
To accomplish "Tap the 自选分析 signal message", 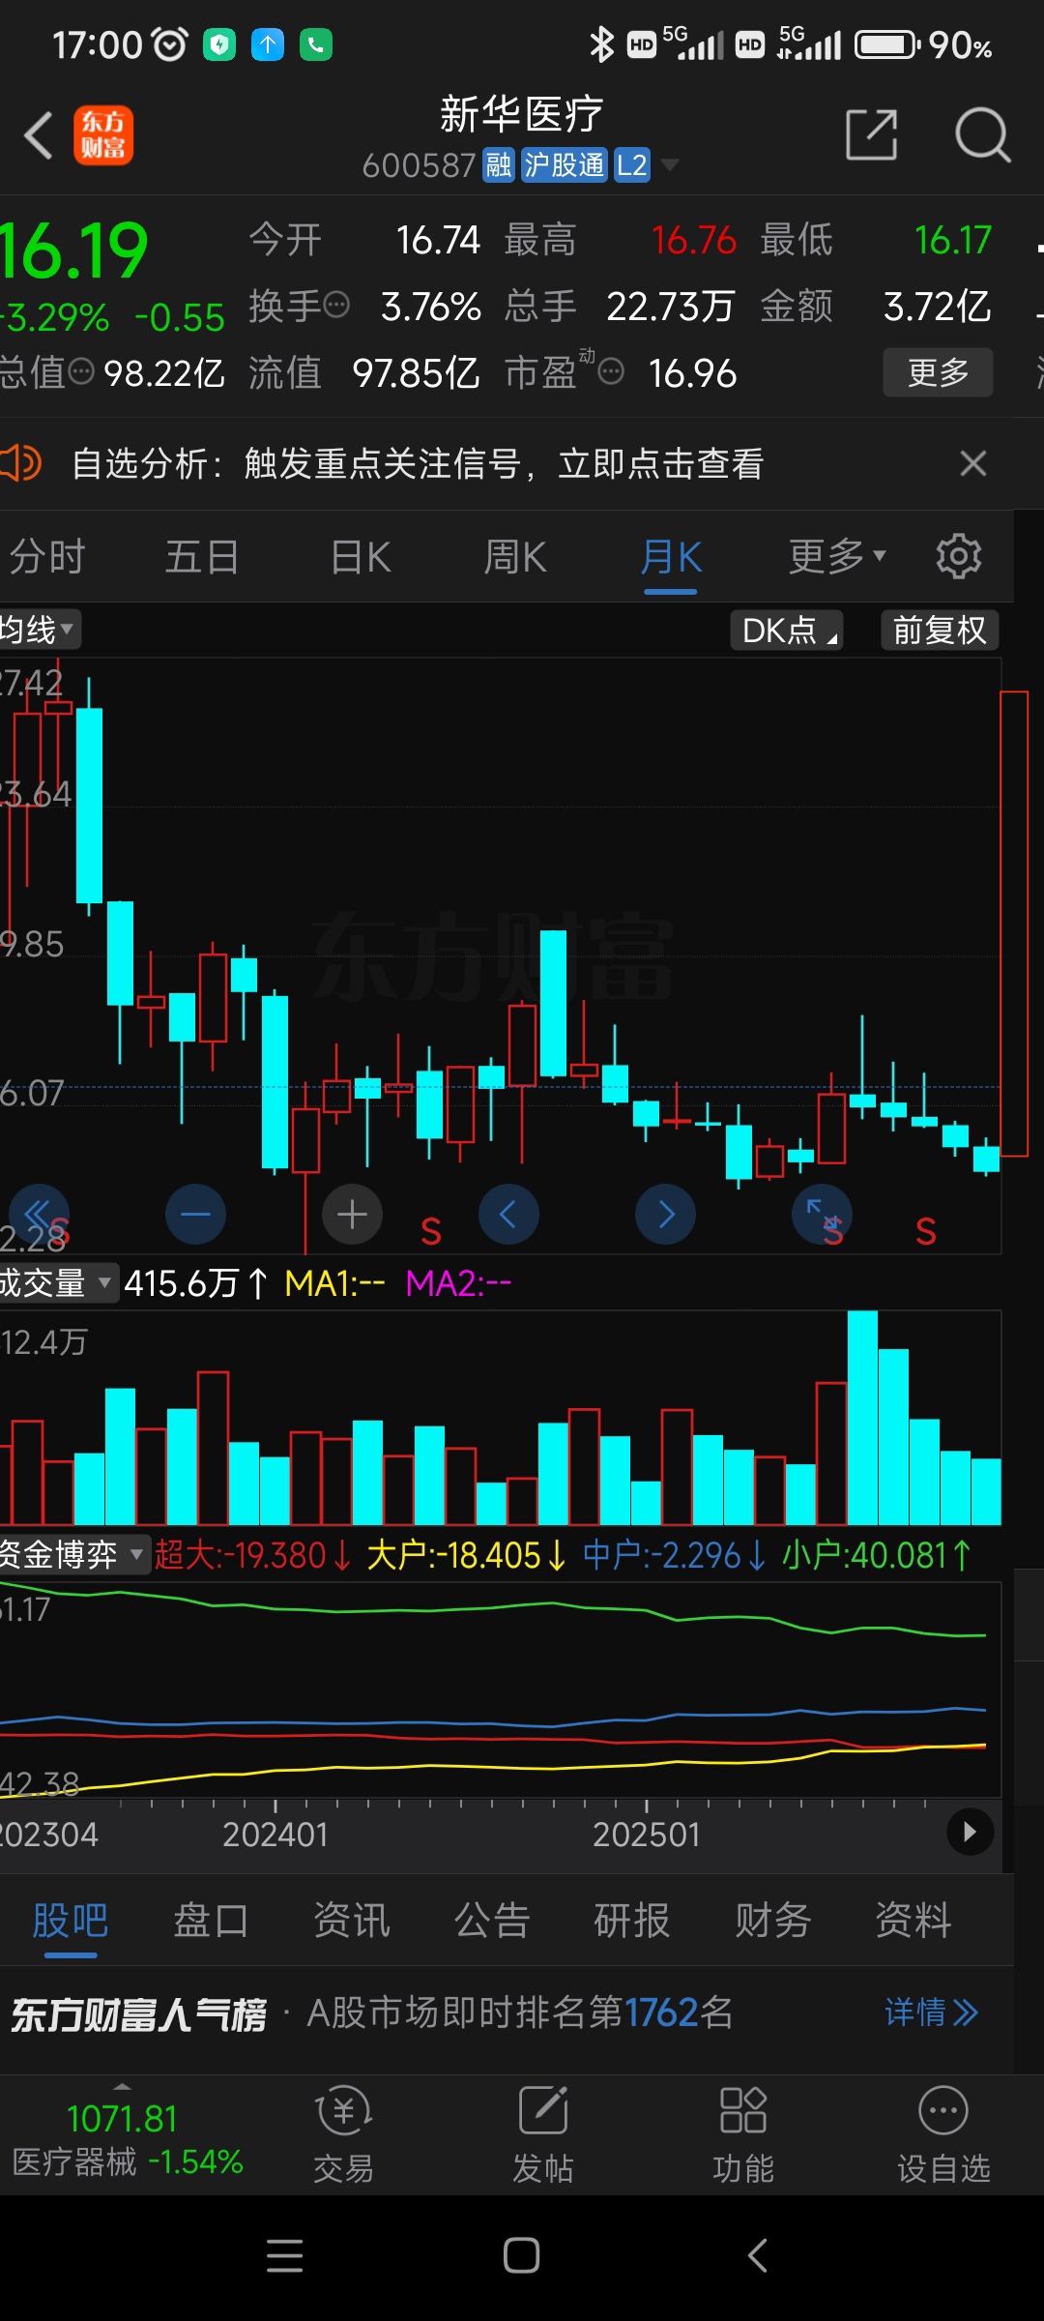I will tap(418, 463).
